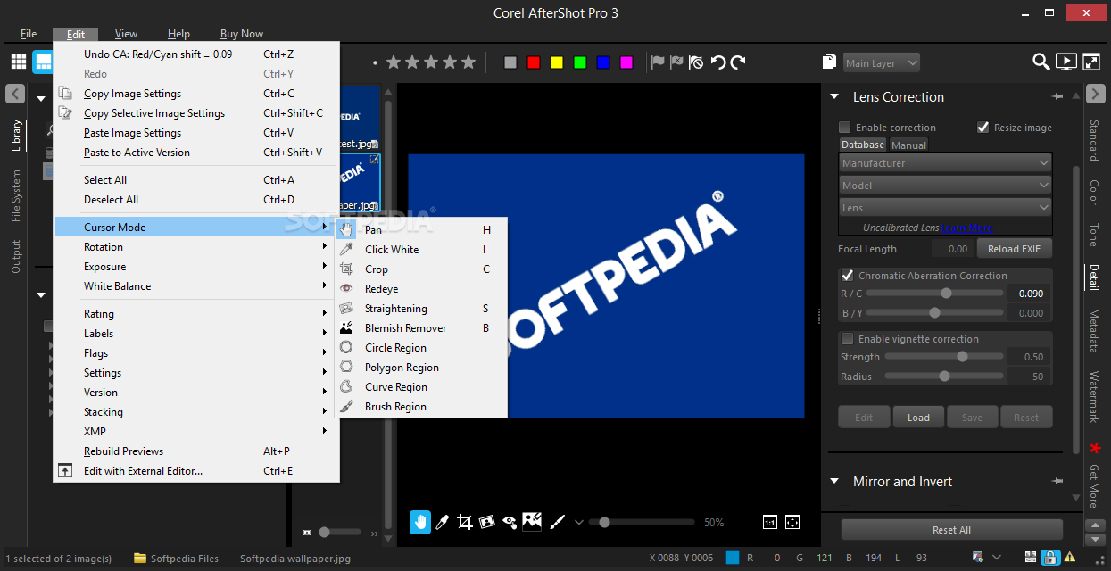Select the brush tool in bottom toolbar
Image resolution: width=1111 pixels, height=571 pixels.
556,523
